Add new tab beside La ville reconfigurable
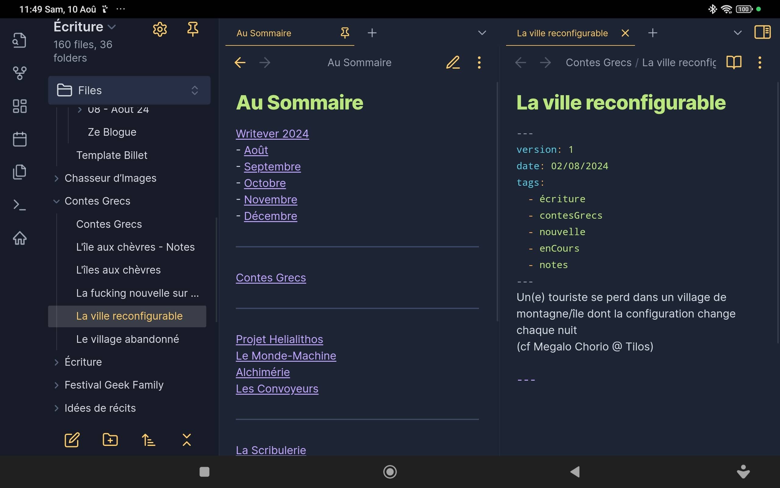 [x=652, y=33]
